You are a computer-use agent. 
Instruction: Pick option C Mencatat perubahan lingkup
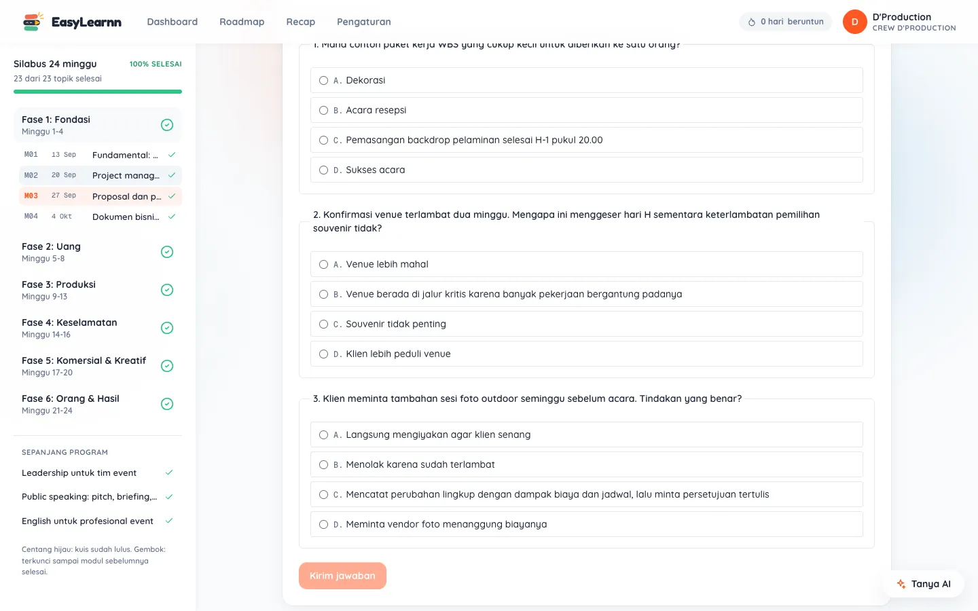pyautogui.click(x=587, y=494)
